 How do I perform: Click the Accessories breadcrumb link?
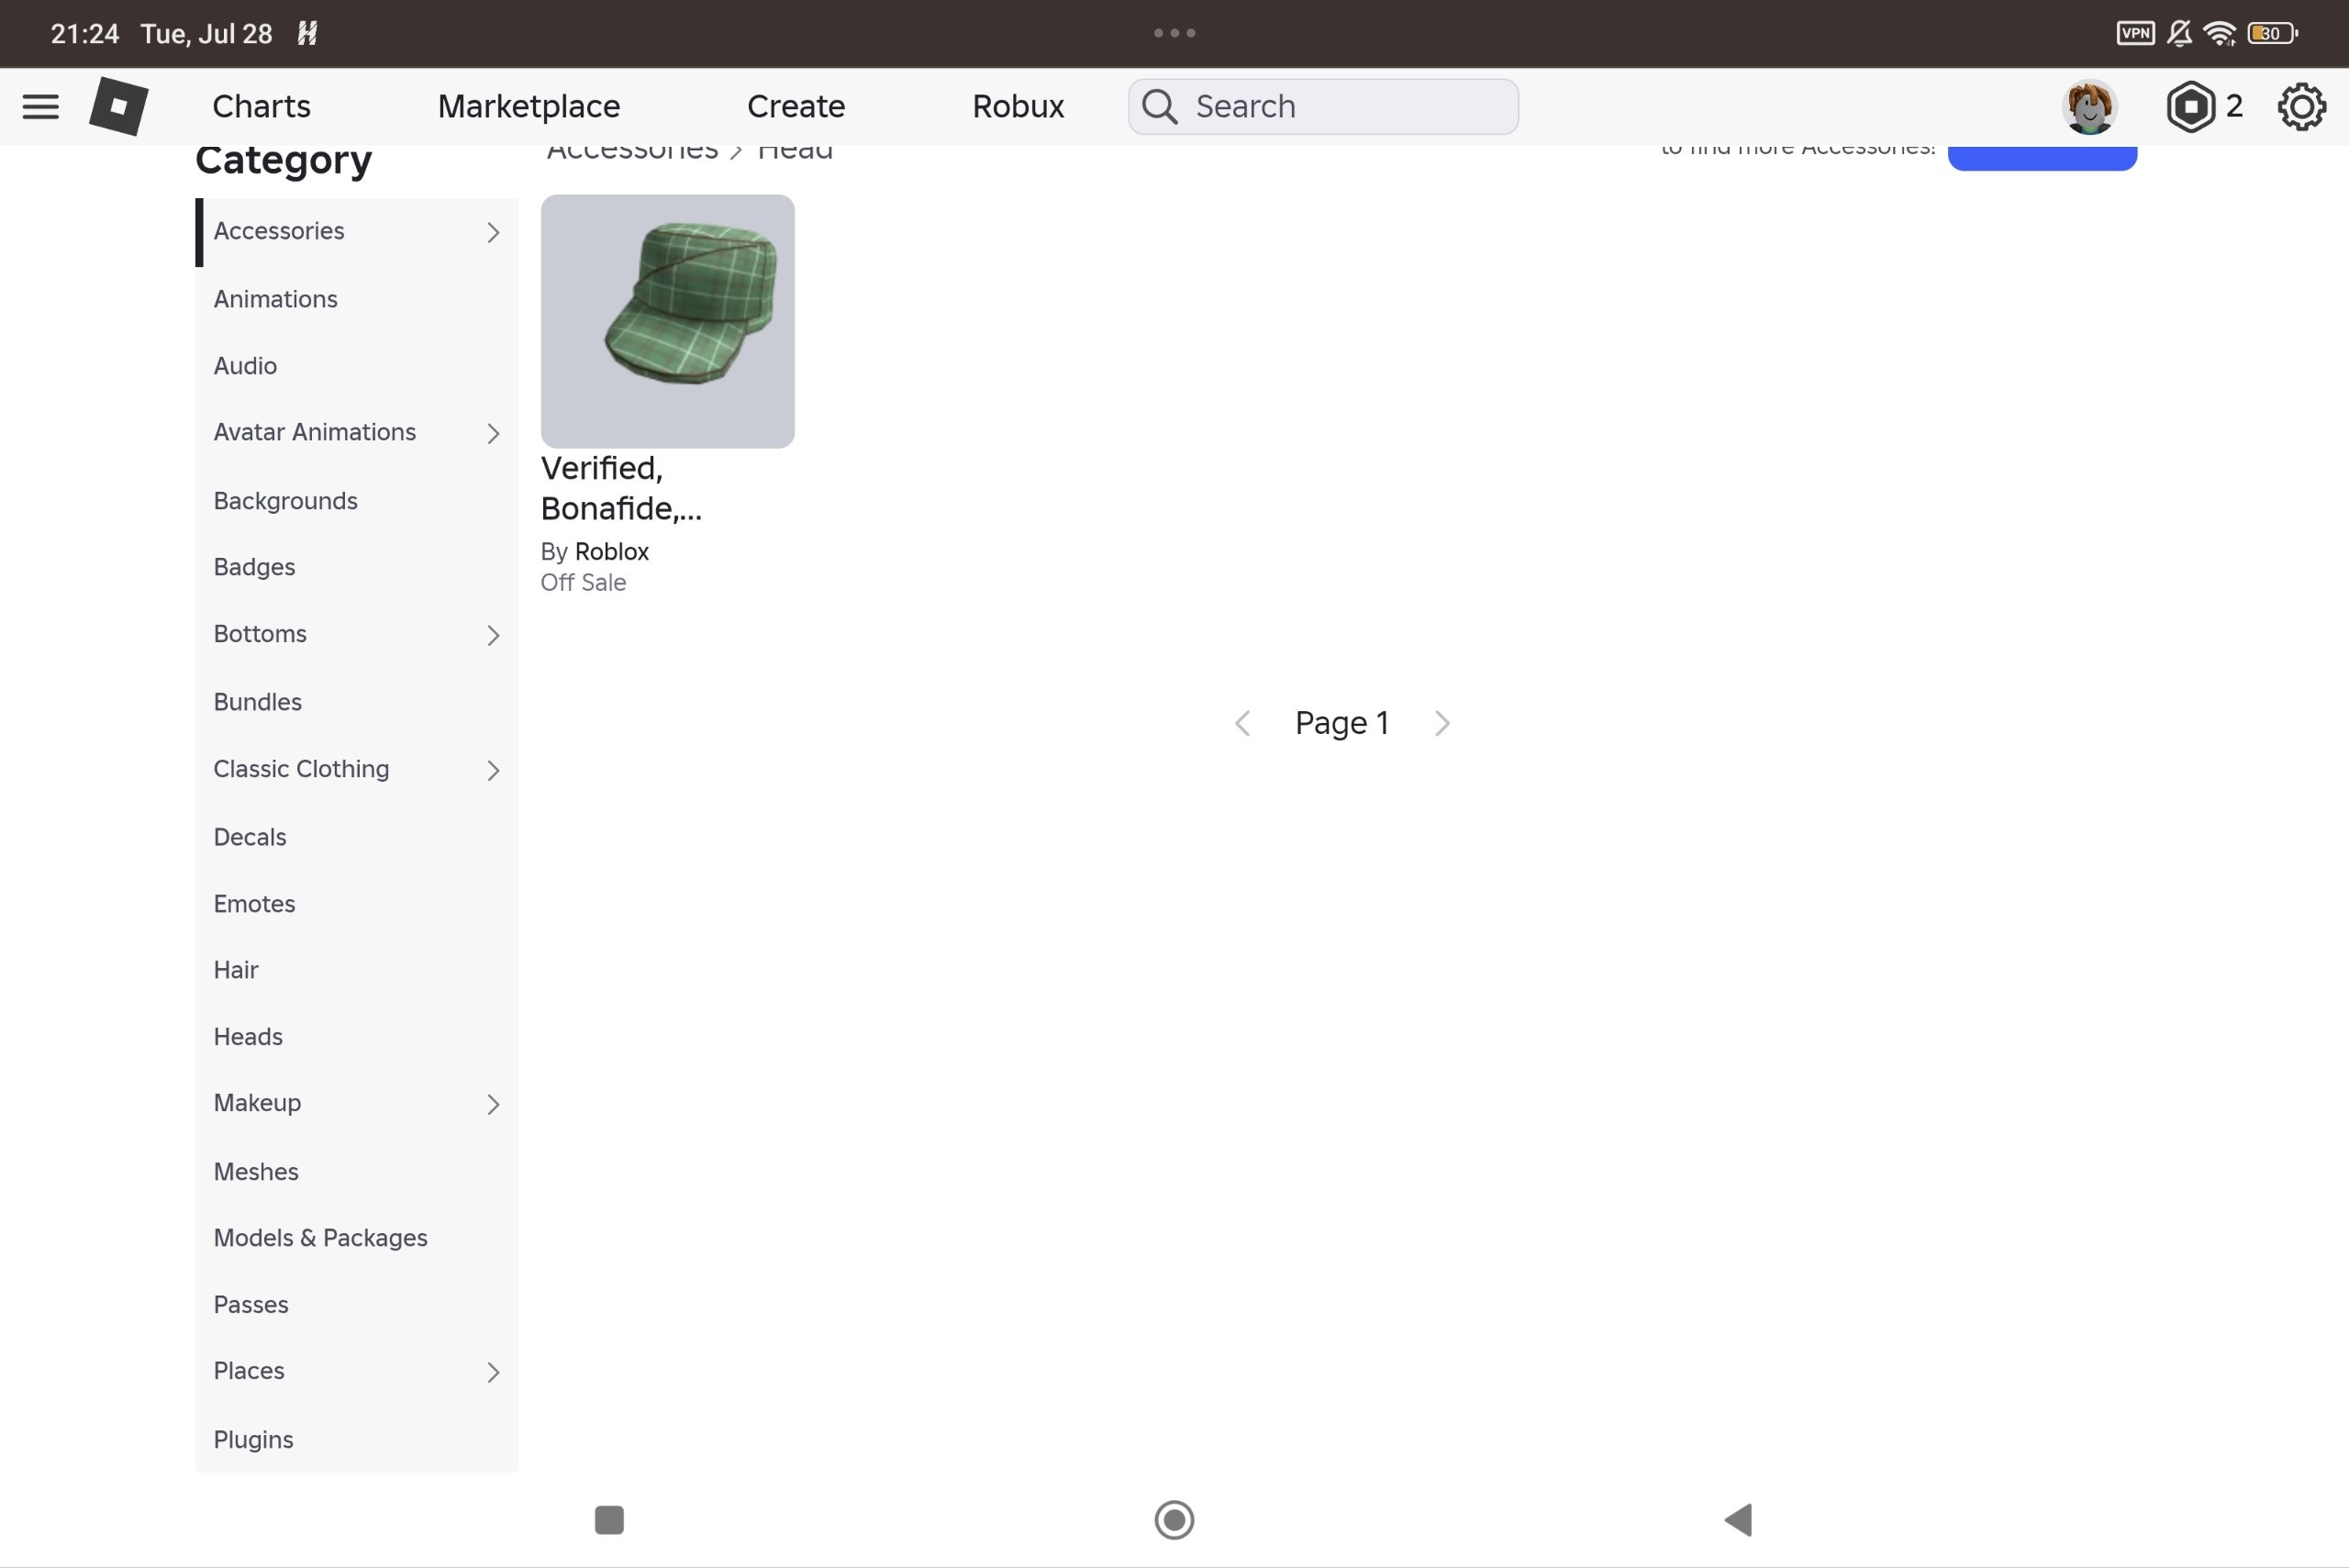tap(632, 151)
